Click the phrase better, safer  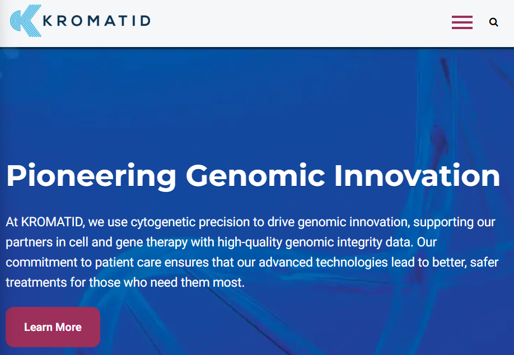pos(465,262)
